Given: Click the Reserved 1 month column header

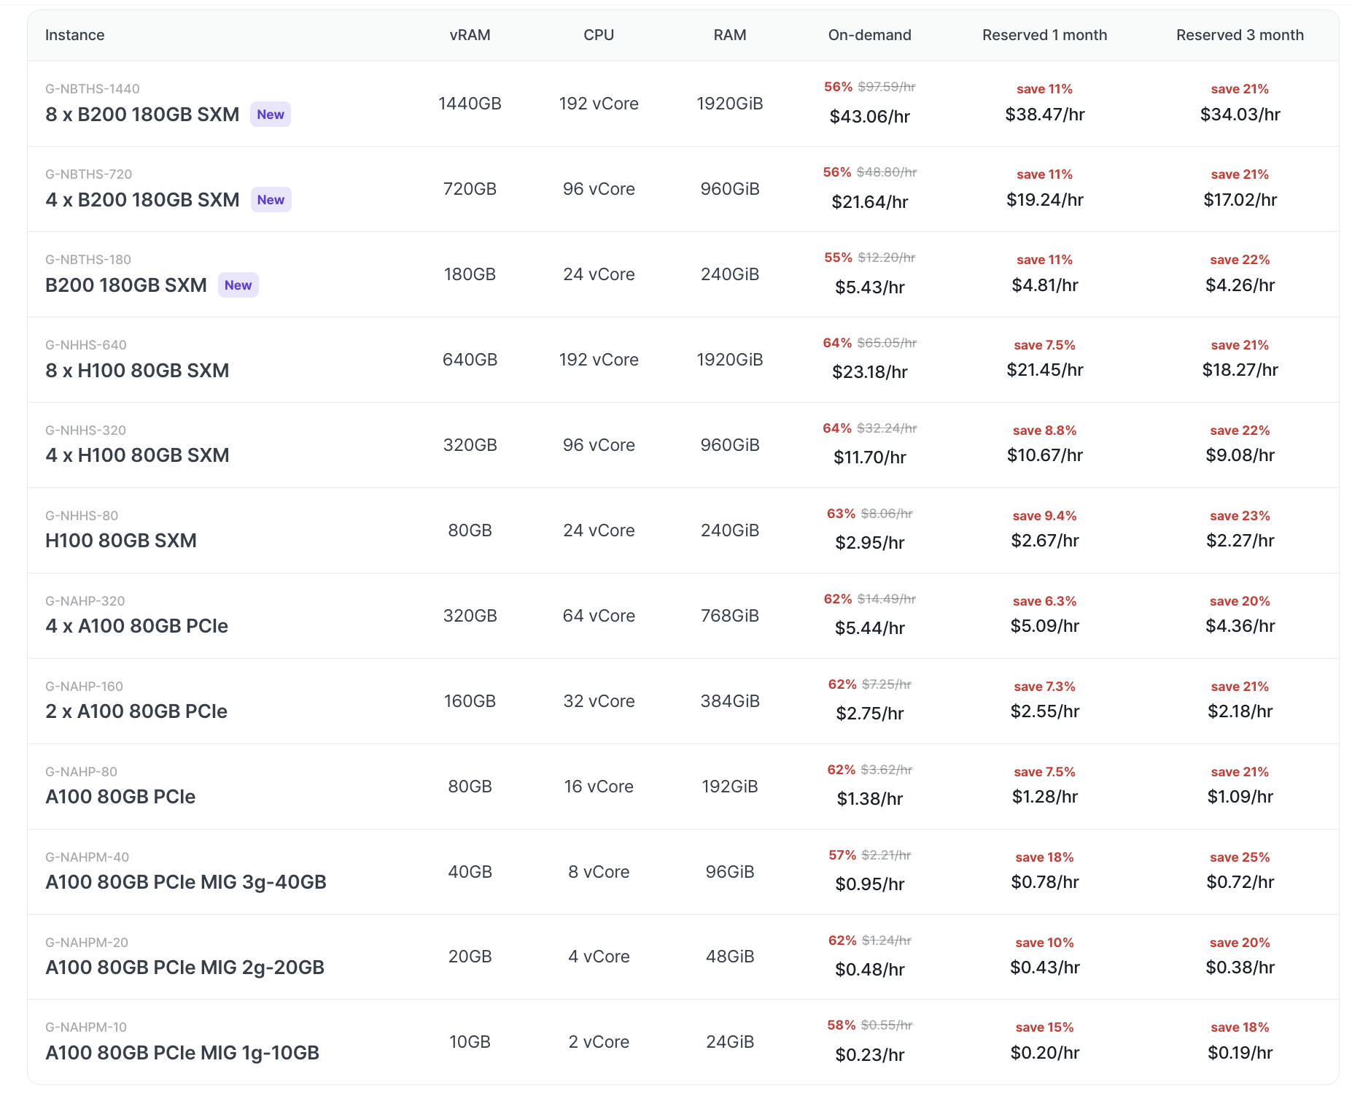Looking at the screenshot, I should pos(1044,35).
